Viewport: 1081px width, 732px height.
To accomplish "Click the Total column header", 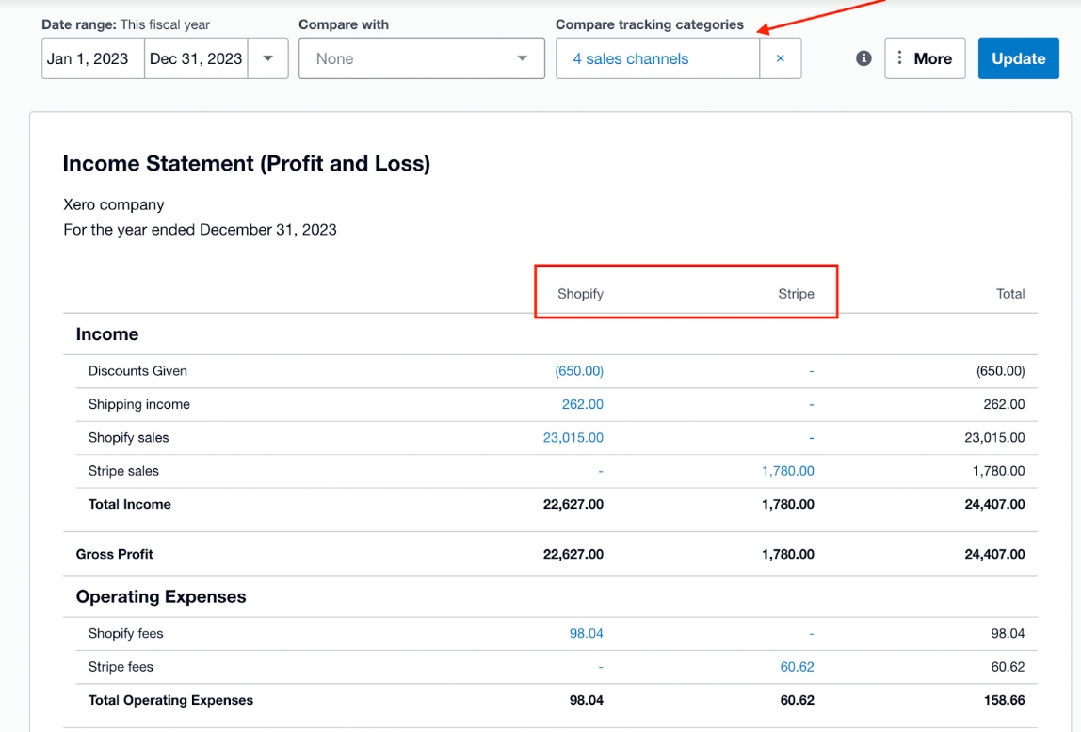I will 1010,293.
